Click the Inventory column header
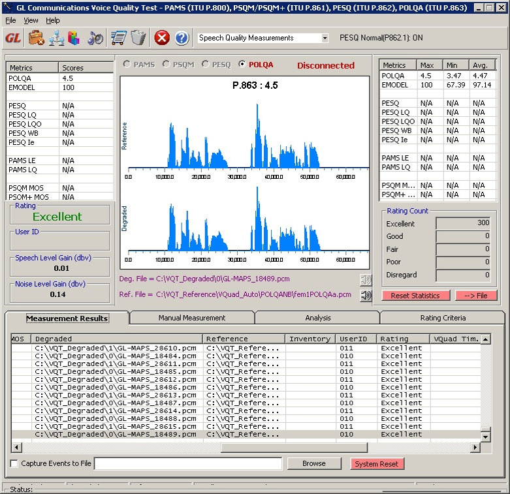Screen dimensions: 510x494 (310, 339)
